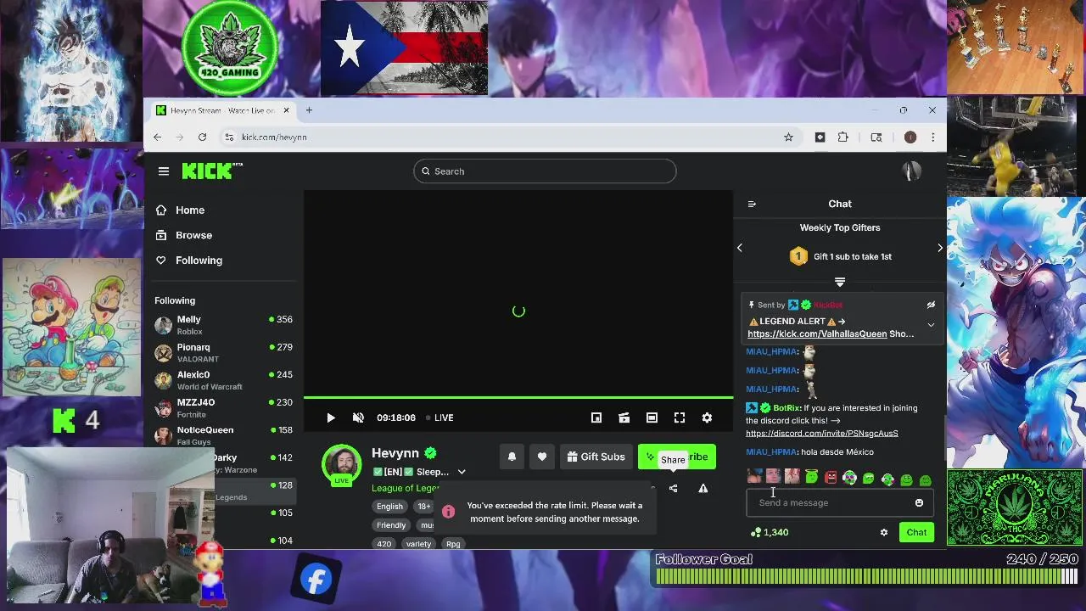Show next Weekly Top Gifters slide
This screenshot has width=1086, height=611.
pyautogui.click(x=939, y=248)
